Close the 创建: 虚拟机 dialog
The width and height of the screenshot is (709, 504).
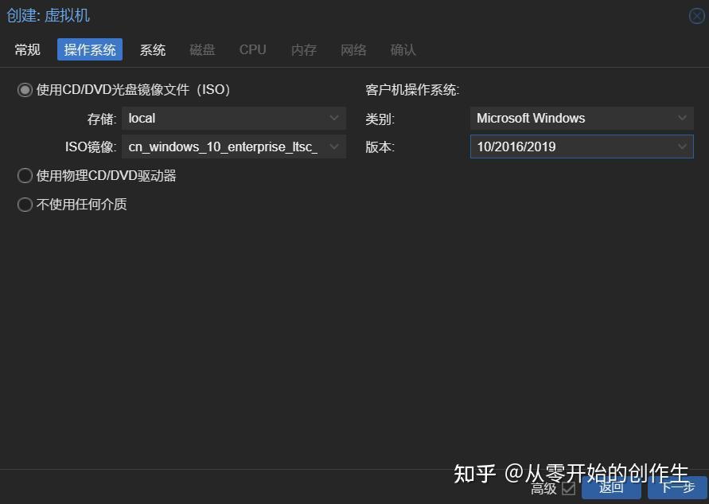point(696,16)
